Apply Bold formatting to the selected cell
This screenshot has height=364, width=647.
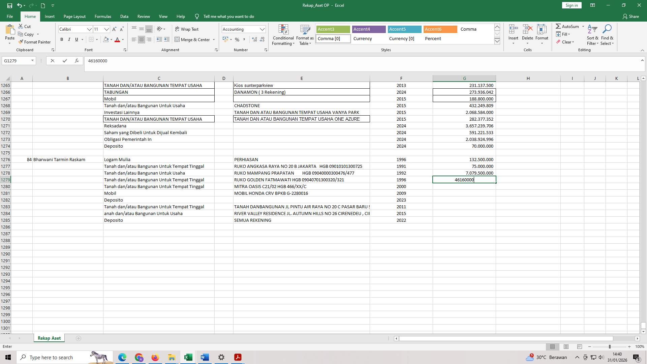(62, 39)
